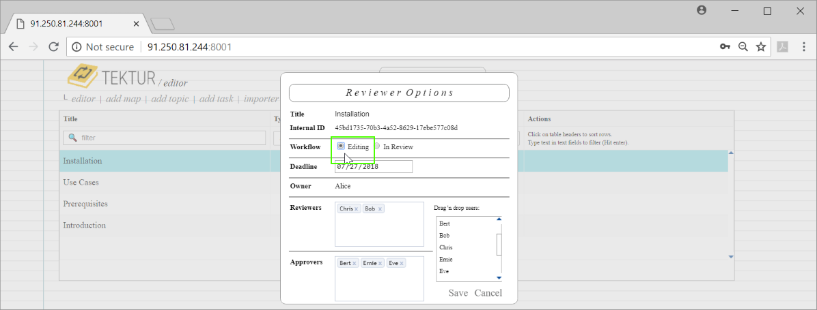This screenshot has height=310, width=817.
Task: Reload the page
Action: [x=53, y=47]
